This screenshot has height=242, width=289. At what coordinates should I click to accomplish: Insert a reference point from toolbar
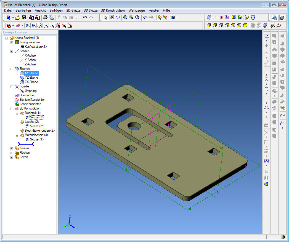click(x=221, y=17)
